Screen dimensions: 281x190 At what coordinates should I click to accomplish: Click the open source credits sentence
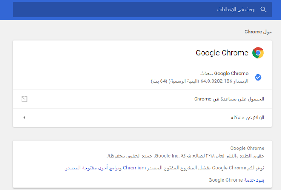pos(164,168)
